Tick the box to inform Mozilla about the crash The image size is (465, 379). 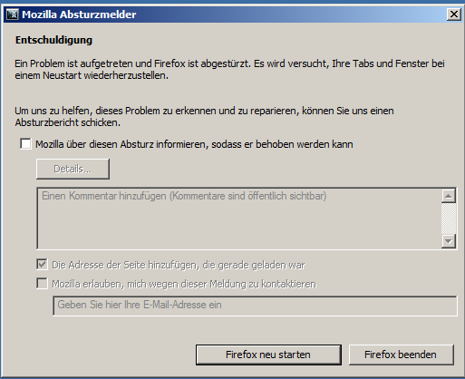click(x=25, y=144)
